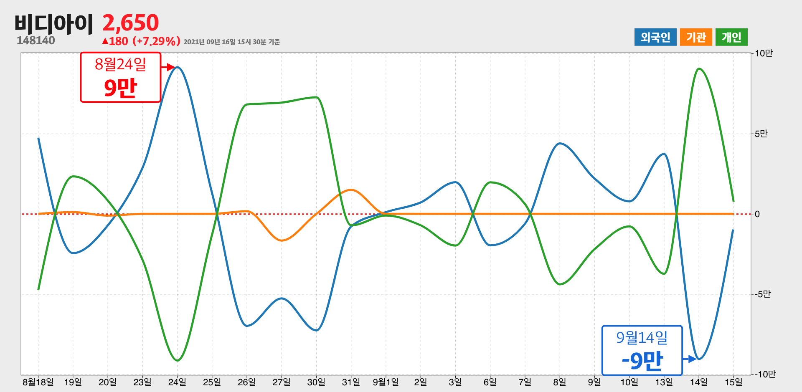Viewport: 802px width, 392px height.
Task: Click the blue line peak at 8일
Action: [x=560, y=144]
